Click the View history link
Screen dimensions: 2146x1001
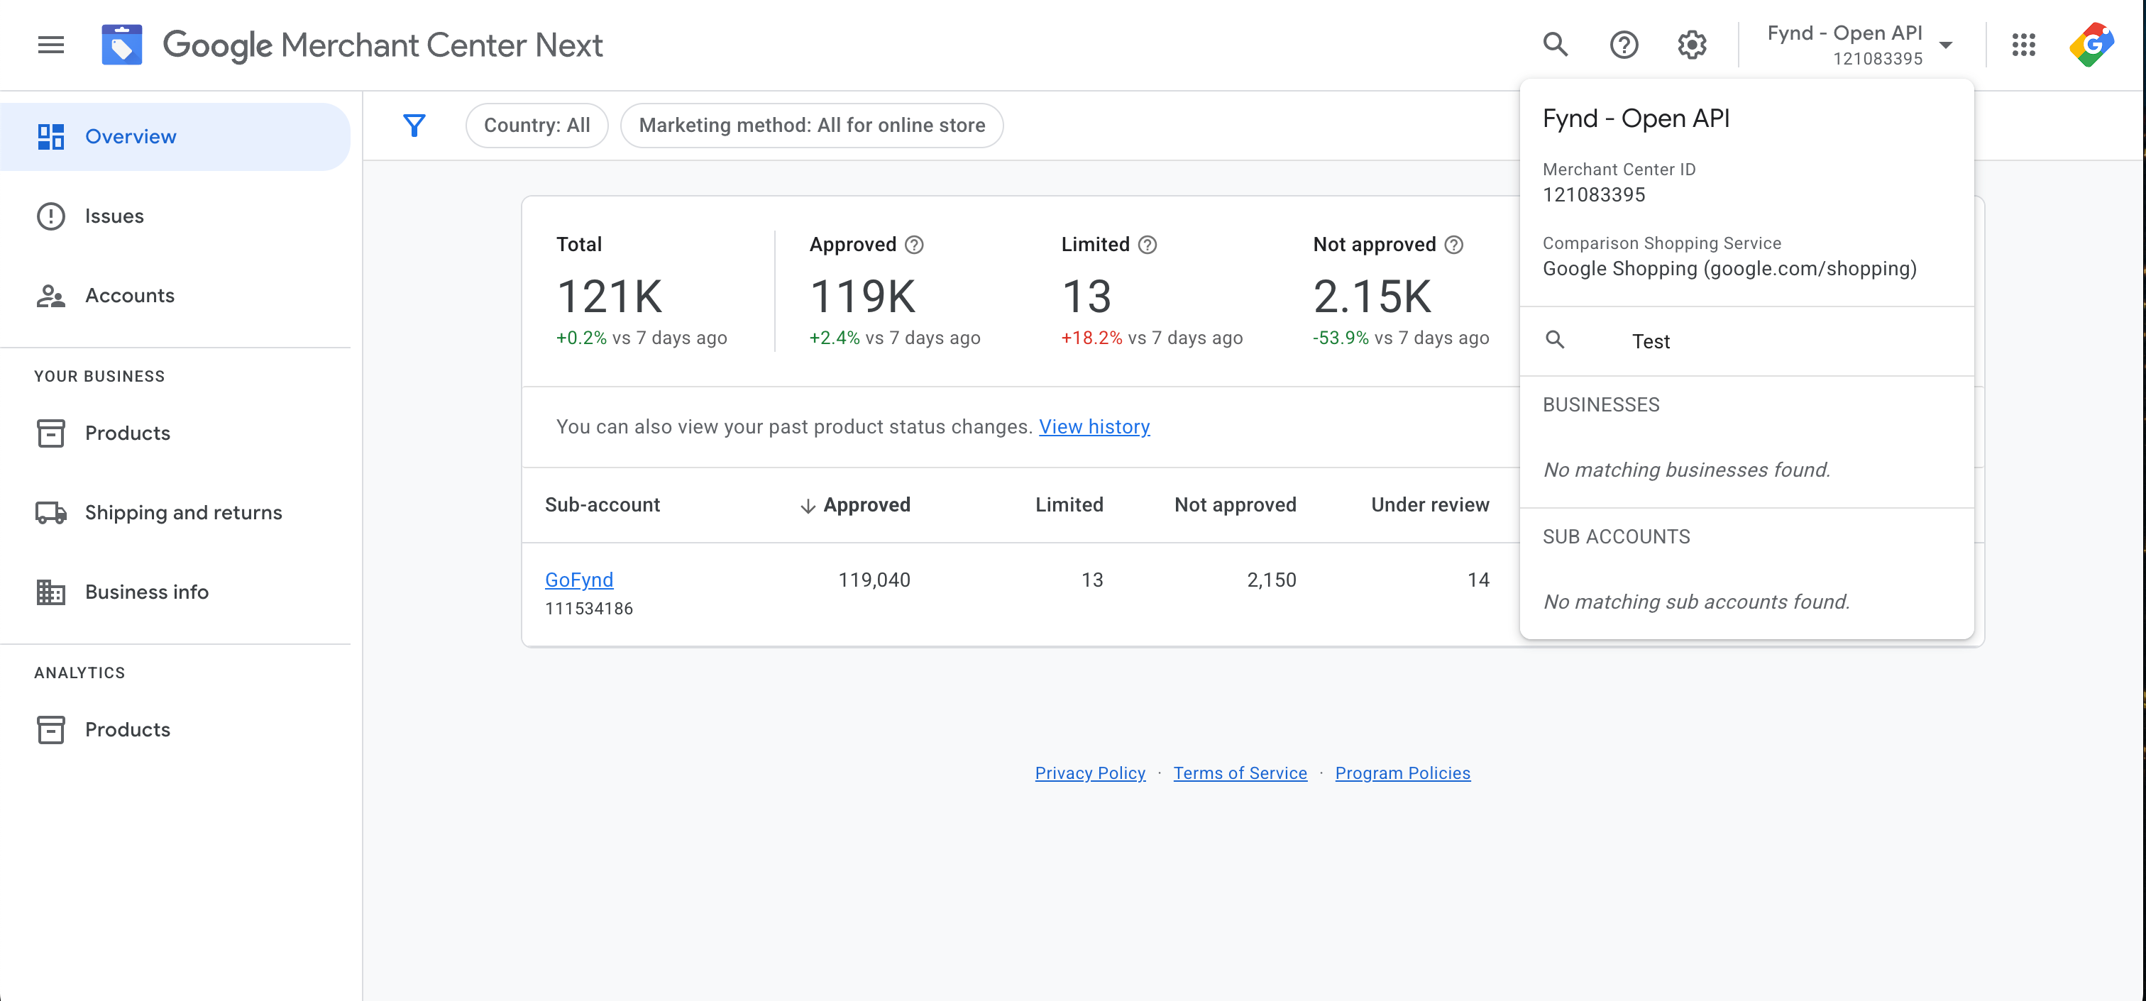pos(1093,427)
